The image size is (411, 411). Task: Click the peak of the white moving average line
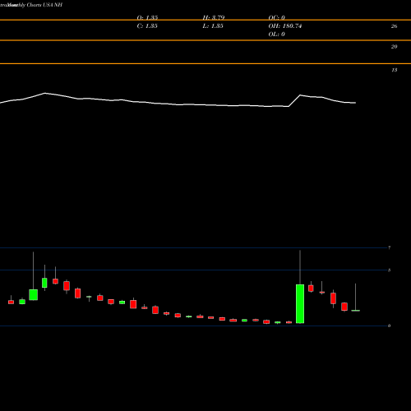45,93
